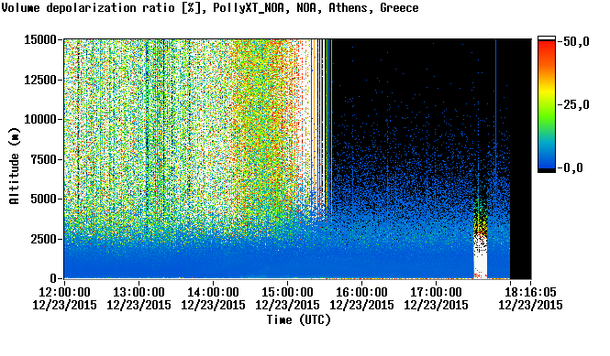Click the red top of color scale
610x356 pixels.
(547, 46)
